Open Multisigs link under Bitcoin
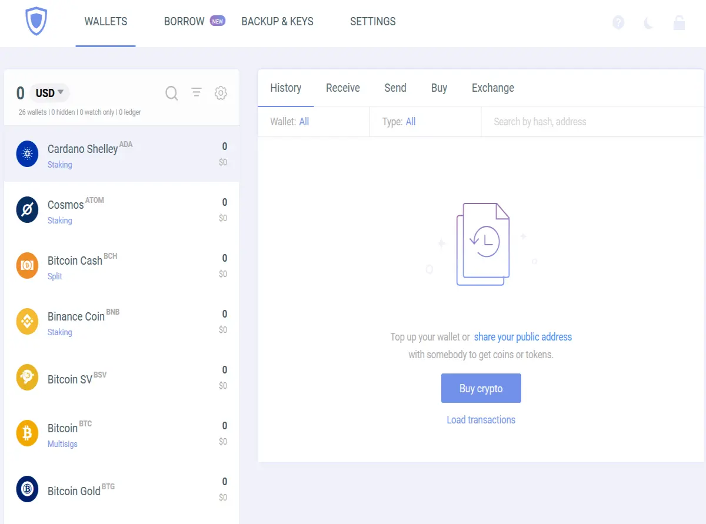706x524 pixels. (62, 444)
